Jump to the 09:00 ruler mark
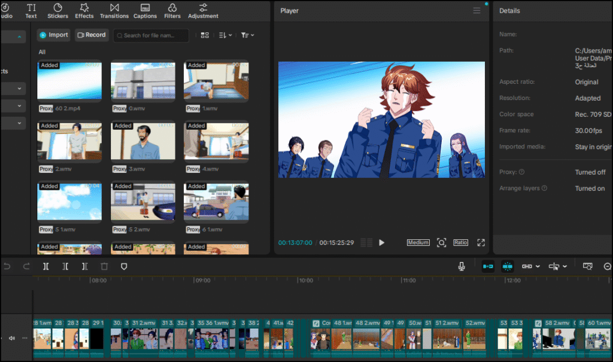 202,280
